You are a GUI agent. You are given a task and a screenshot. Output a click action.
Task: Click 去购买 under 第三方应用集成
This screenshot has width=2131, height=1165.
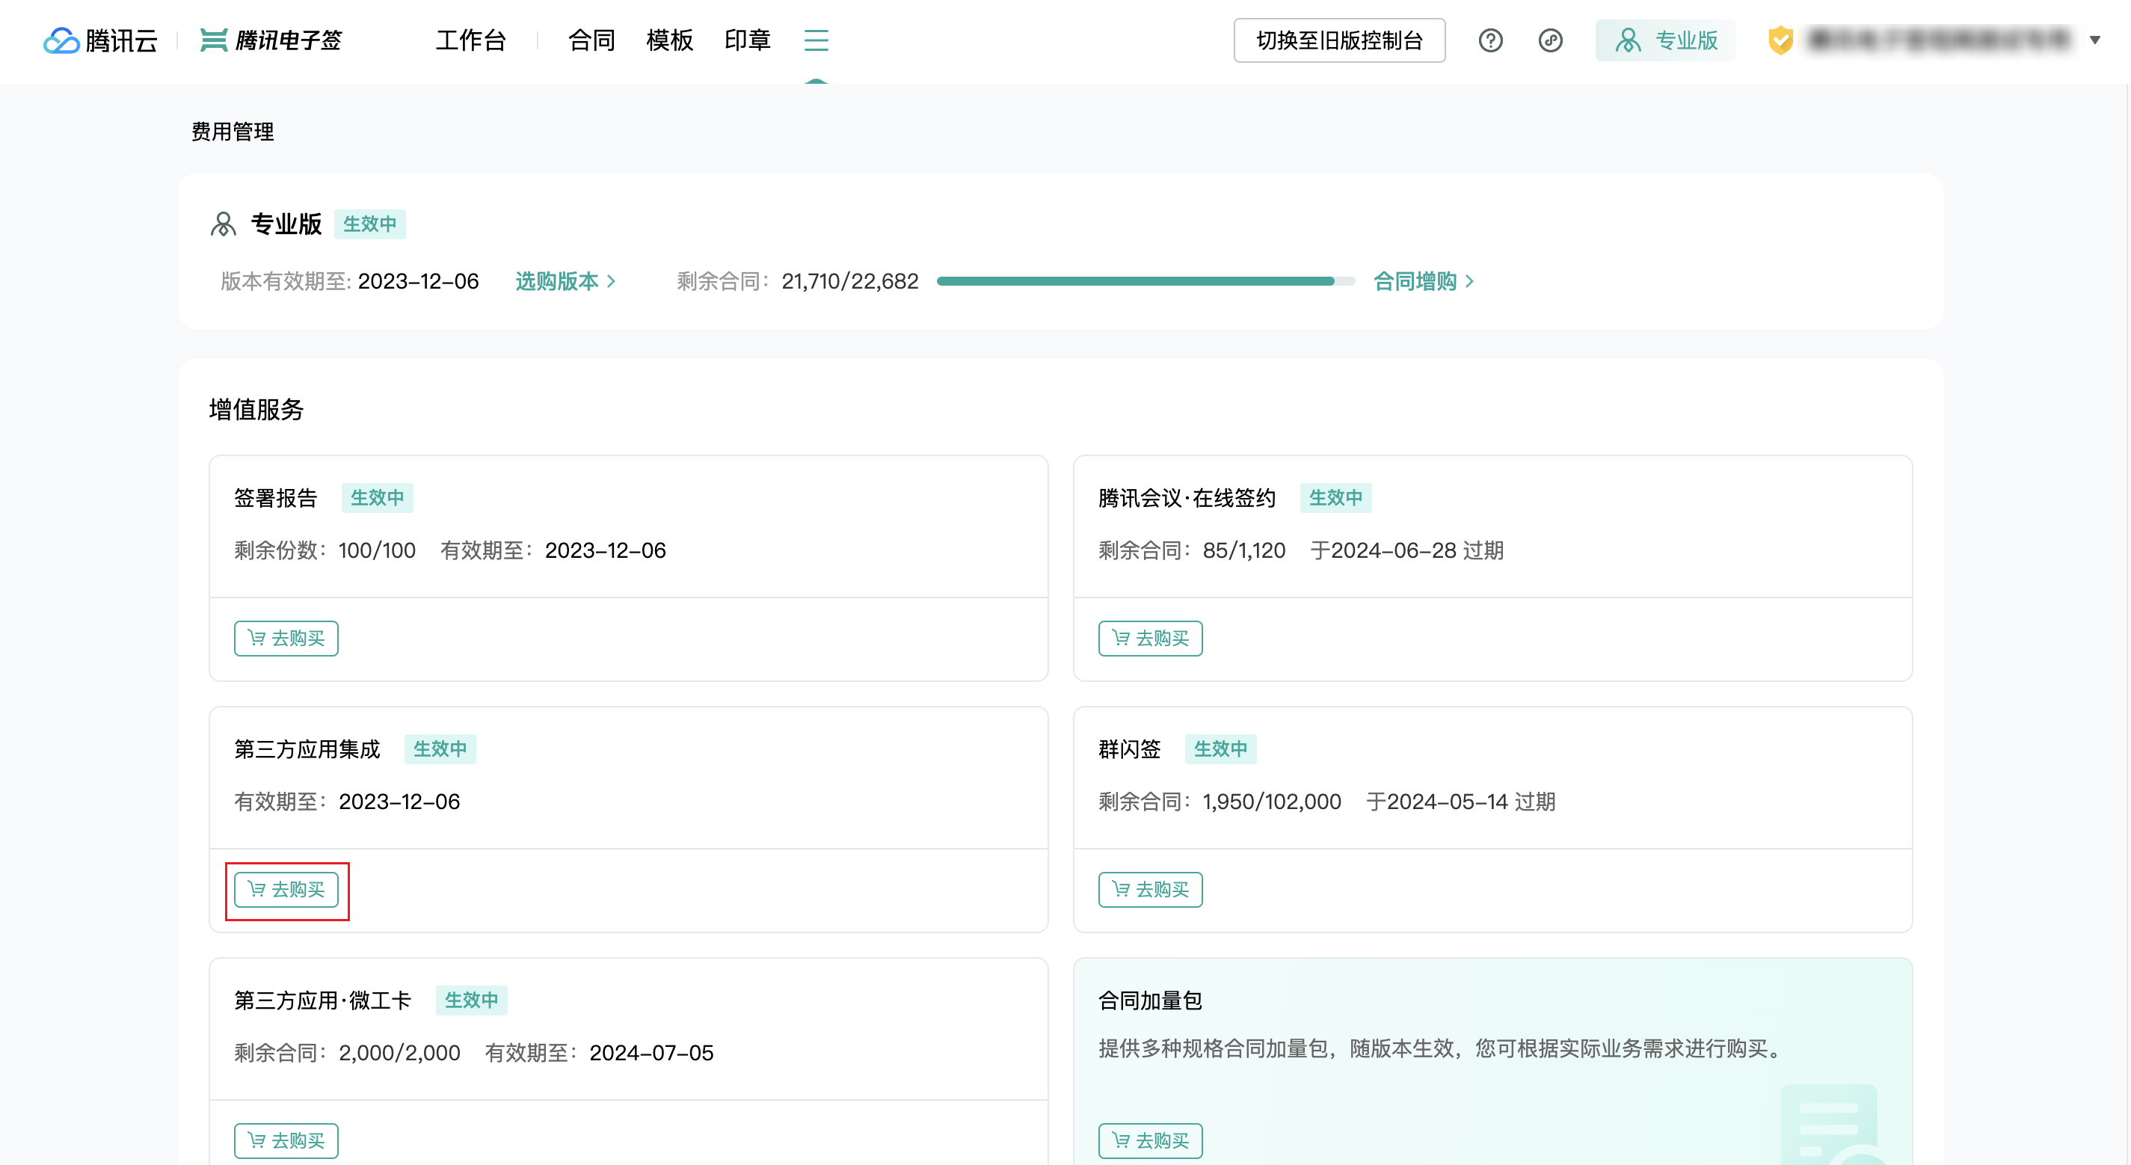[286, 890]
